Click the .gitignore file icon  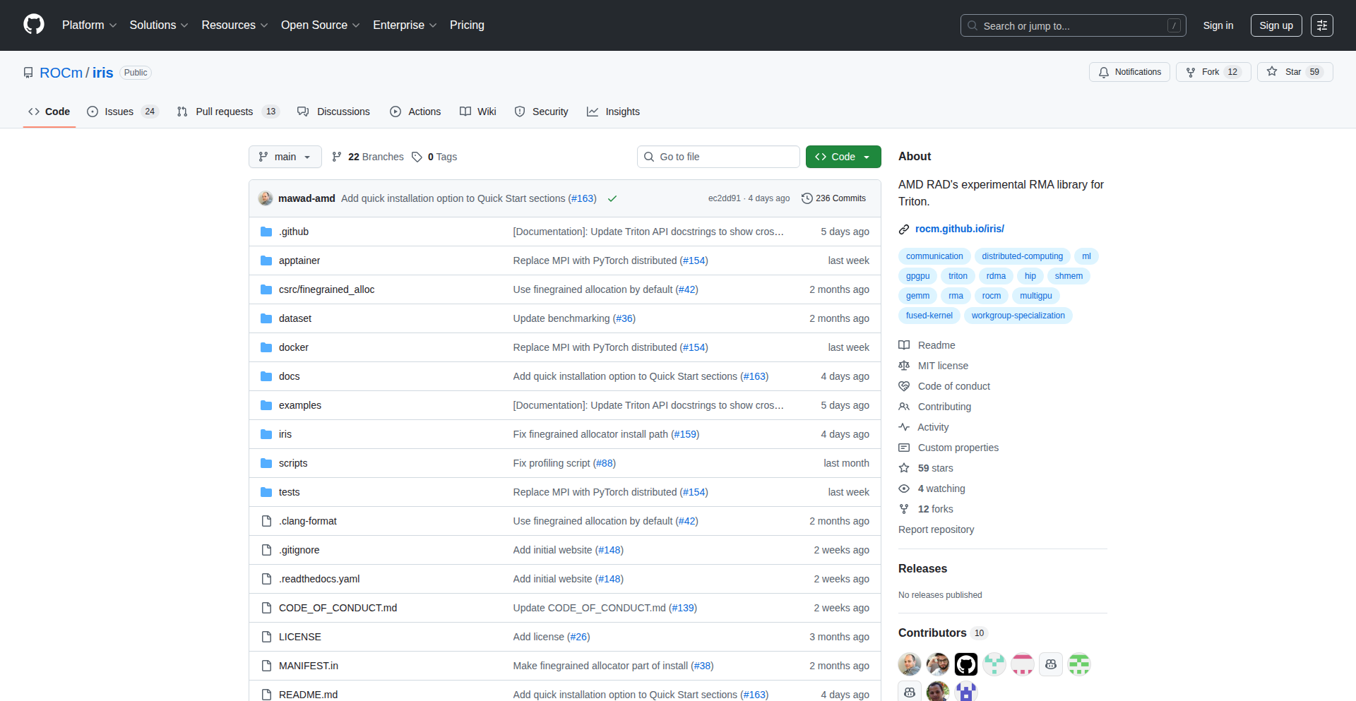click(x=266, y=550)
